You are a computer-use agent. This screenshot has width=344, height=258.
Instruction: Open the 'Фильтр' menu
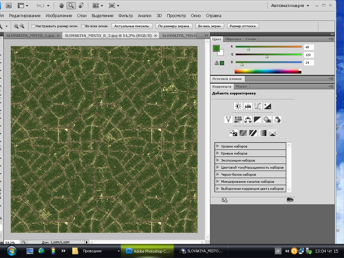[x=126, y=15]
